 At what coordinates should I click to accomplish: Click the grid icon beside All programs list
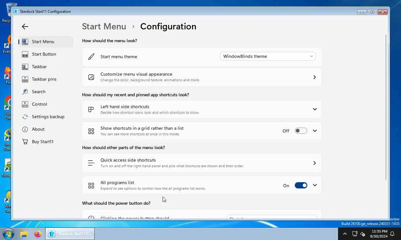coord(91,185)
